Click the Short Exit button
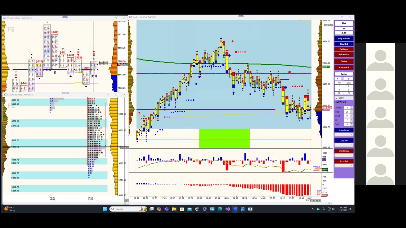Viewport: 406px width, 228px height. (x=344, y=161)
